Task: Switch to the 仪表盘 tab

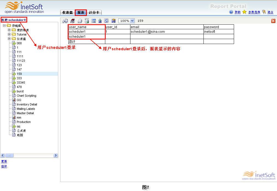Action: pyautogui.click(x=67, y=13)
